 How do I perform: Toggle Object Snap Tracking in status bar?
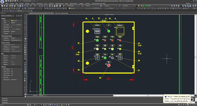[x=39, y=105]
